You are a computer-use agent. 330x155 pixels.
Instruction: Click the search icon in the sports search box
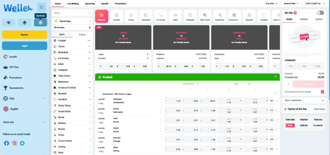tap(89, 13)
